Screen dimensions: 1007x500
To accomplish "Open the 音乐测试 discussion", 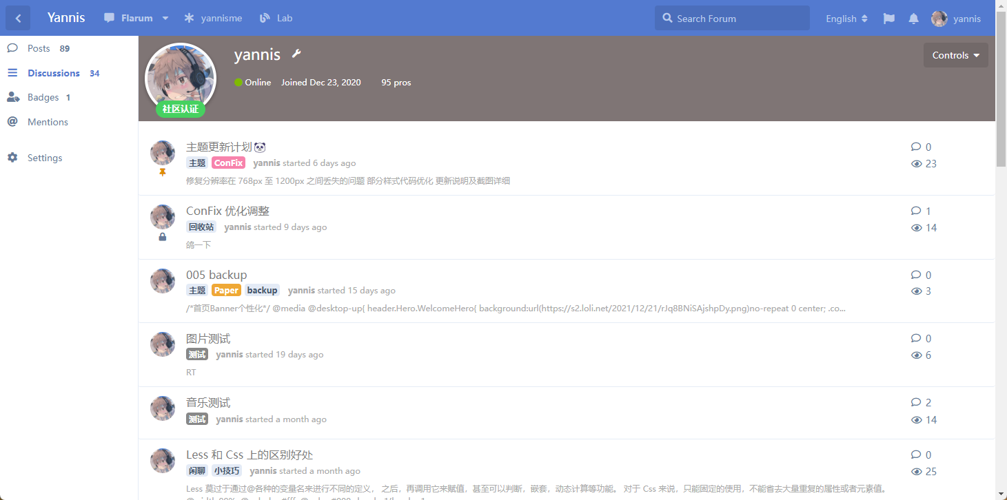I will (208, 403).
